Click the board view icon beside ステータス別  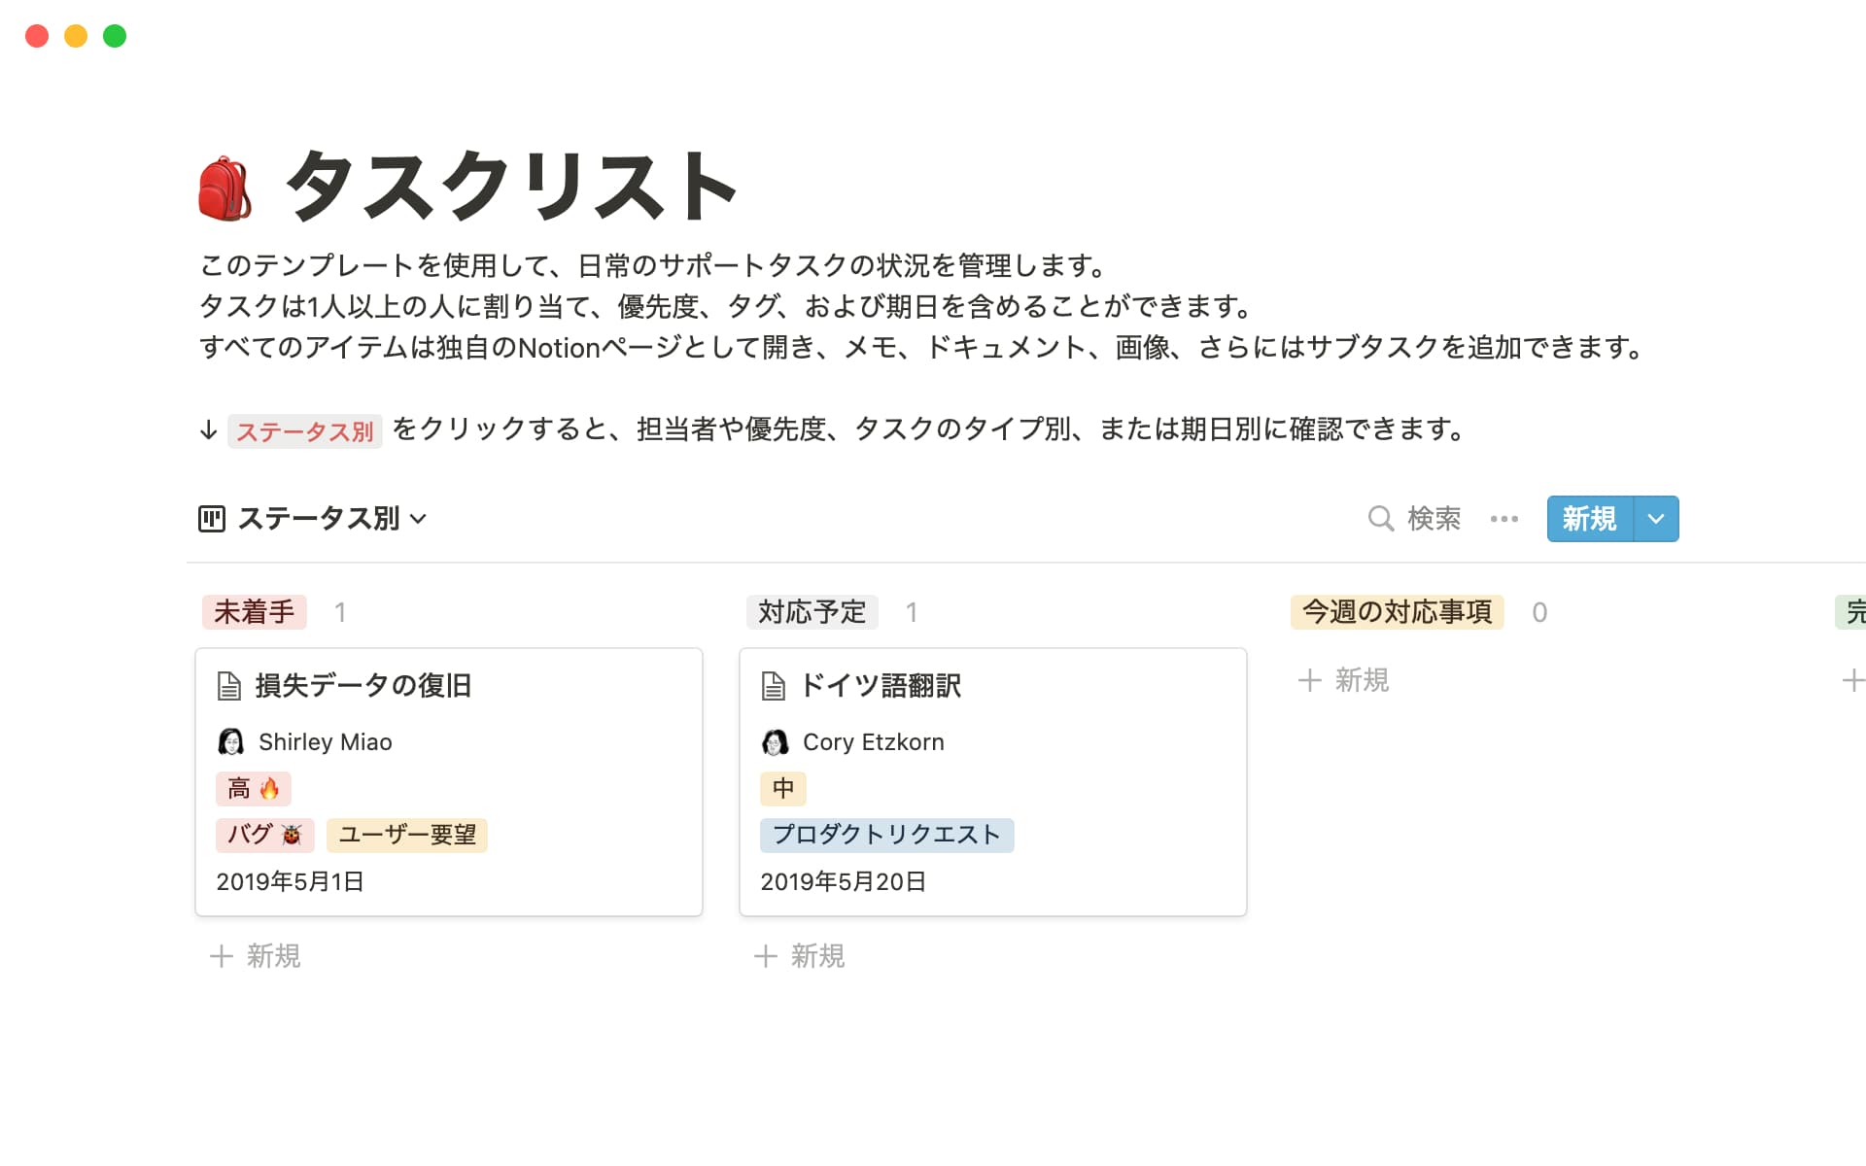click(212, 519)
